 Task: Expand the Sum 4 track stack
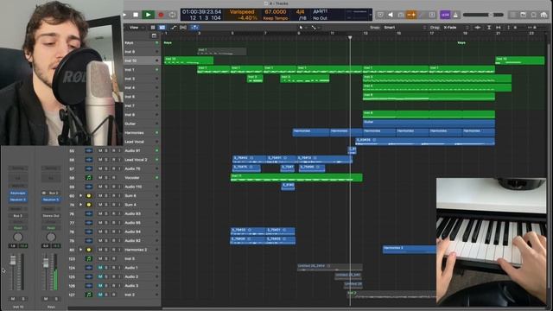pyautogui.click(x=80, y=205)
